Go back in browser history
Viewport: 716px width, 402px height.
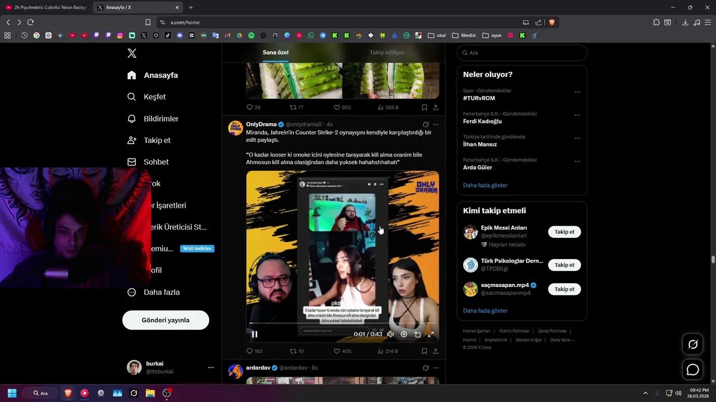(x=8, y=22)
